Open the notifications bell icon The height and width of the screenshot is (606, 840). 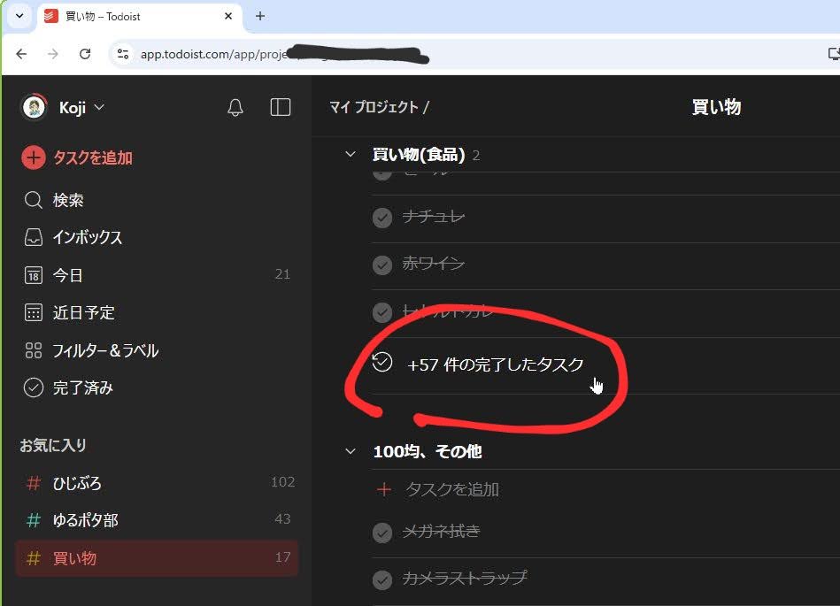(235, 107)
